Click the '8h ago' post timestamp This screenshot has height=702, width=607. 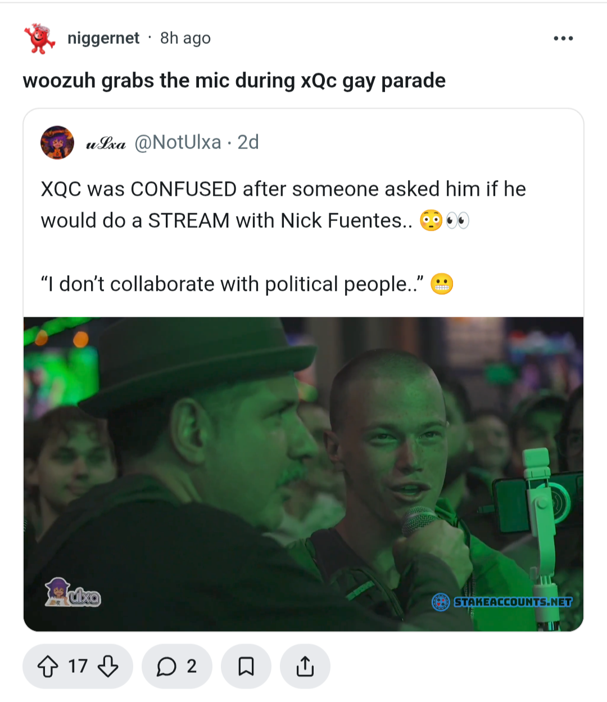click(185, 38)
